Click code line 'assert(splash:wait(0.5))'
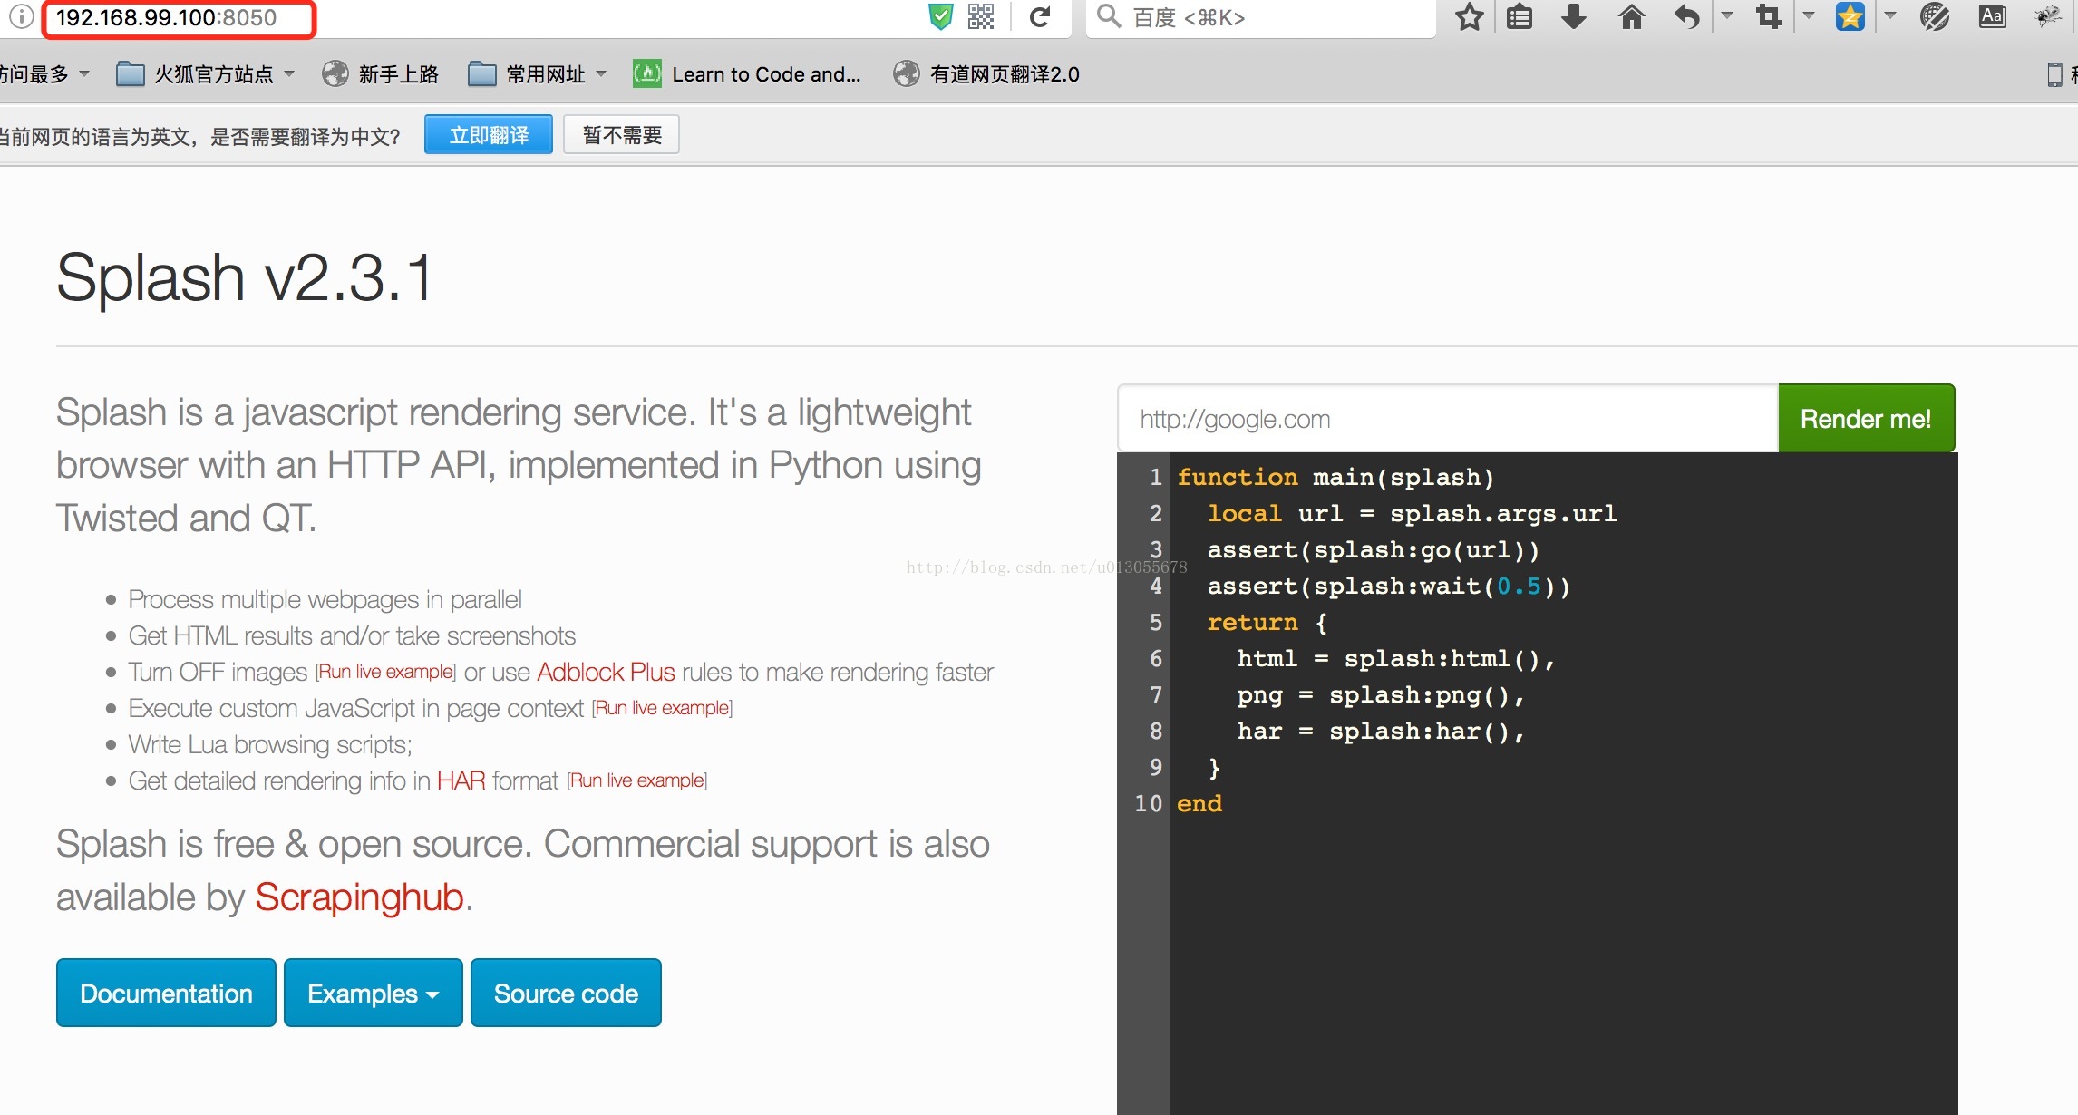2078x1115 pixels. pyautogui.click(x=1389, y=587)
